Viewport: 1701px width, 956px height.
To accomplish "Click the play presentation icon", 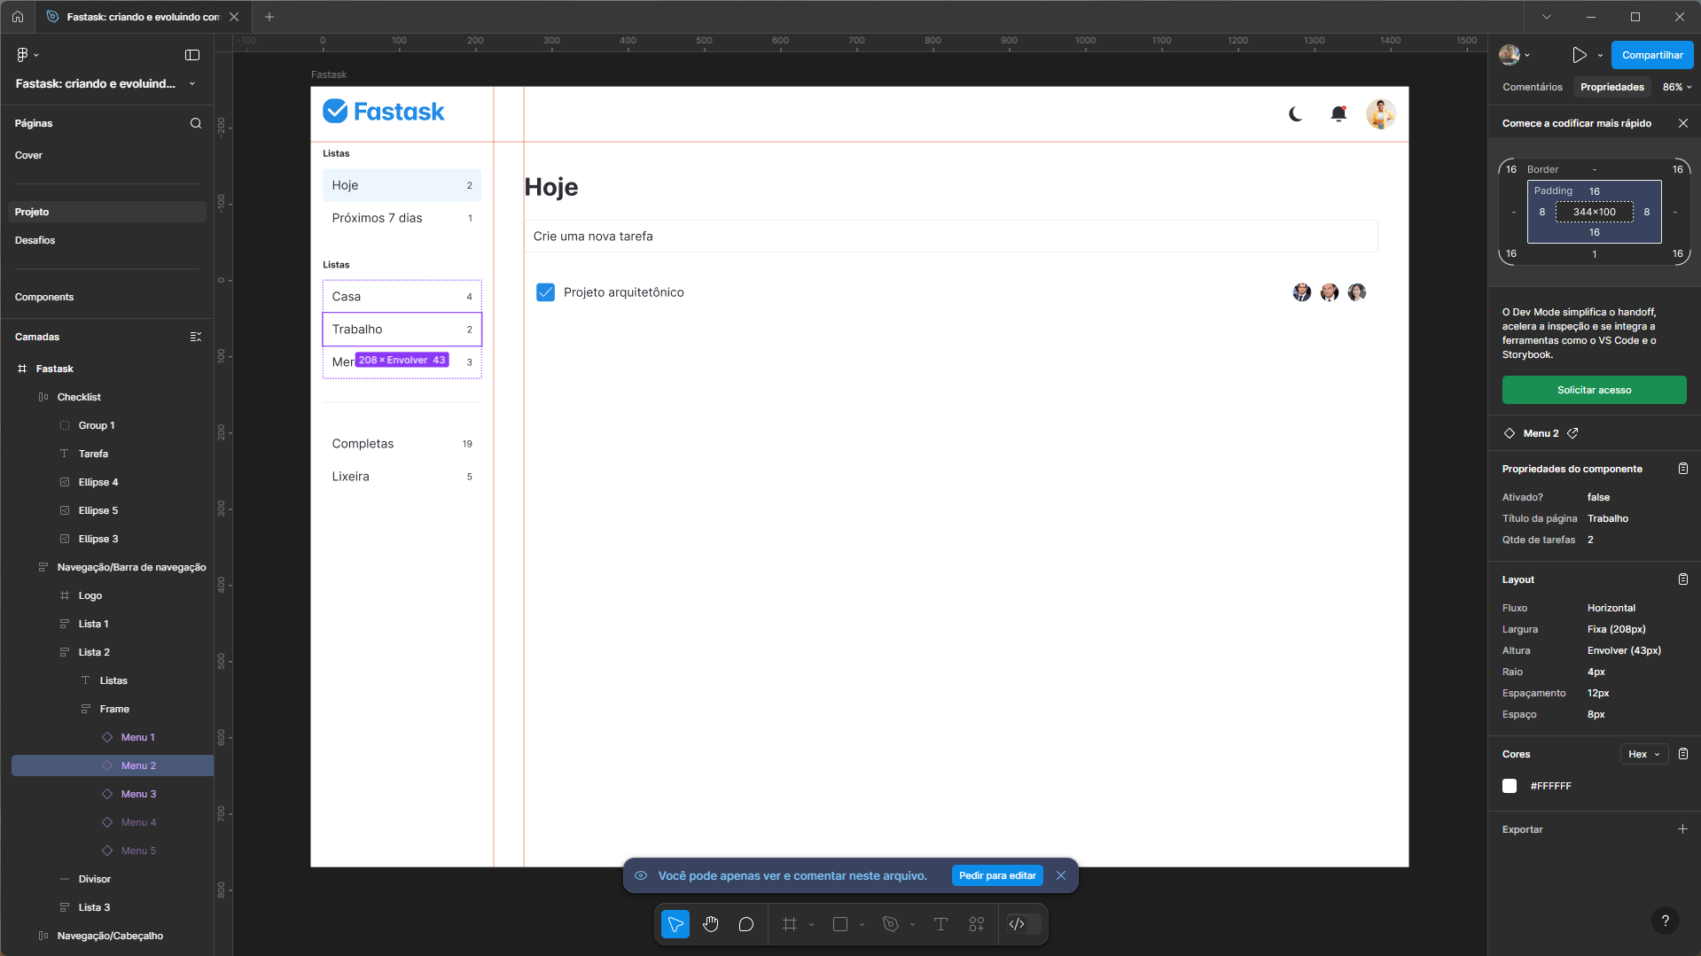I will pyautogui.click(x=1580, y=55).
